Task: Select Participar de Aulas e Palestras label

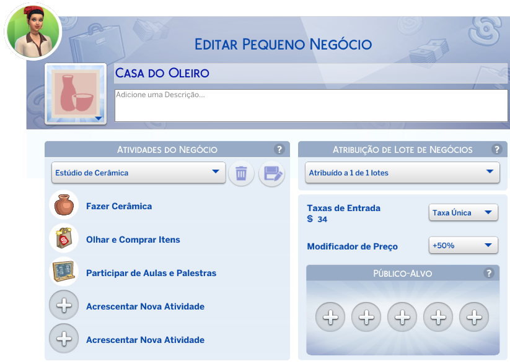Action: pyautogui.click(x=151, y=274)
